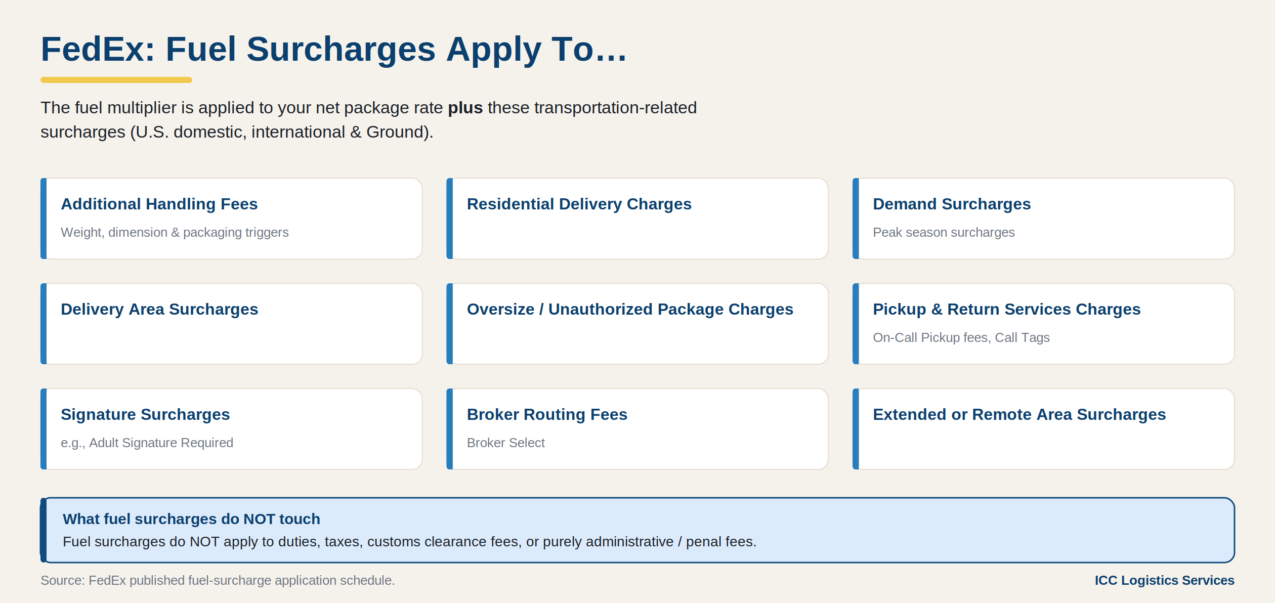Click 'Weight, dimension & packaging triggers' subtitle
The height and width of the screenshot is (603, 1275).
coord(175,232)
